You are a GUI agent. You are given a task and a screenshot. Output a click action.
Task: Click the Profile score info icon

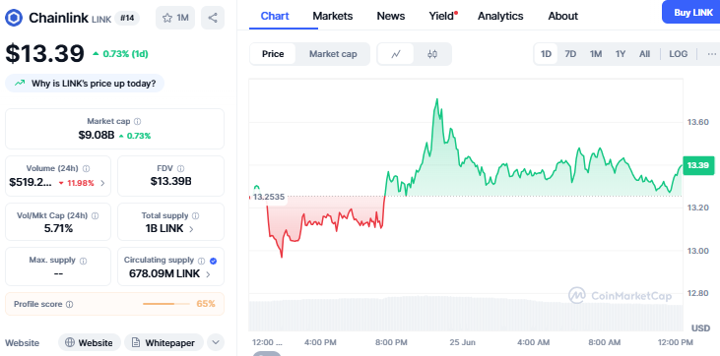(69, 304)
